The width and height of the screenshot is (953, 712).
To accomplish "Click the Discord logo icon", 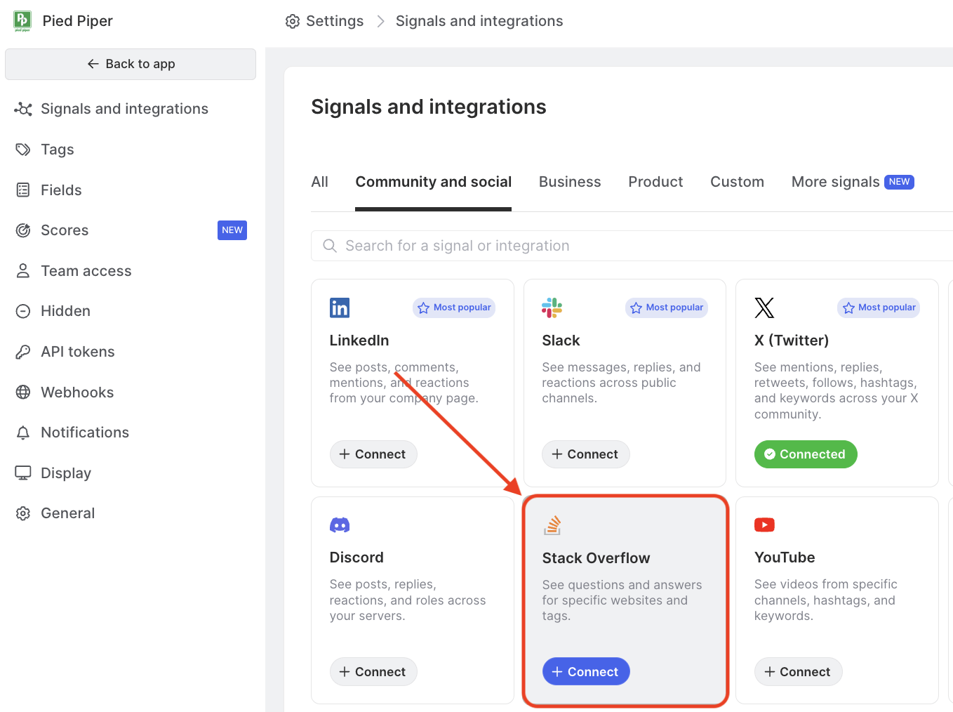I will (340, 525).
